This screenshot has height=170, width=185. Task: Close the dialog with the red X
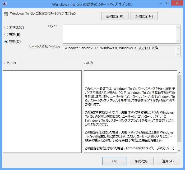click(177, 3)
